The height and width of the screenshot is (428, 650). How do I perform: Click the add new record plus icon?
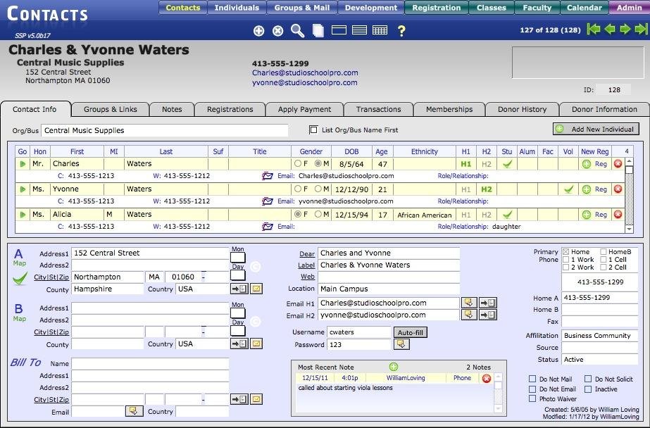point(258,31)
